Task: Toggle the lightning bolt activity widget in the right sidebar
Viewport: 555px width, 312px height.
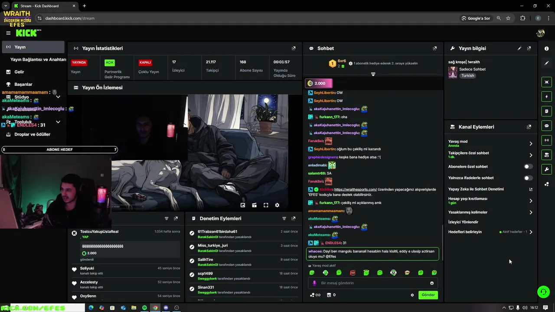Action: (546, 97)
